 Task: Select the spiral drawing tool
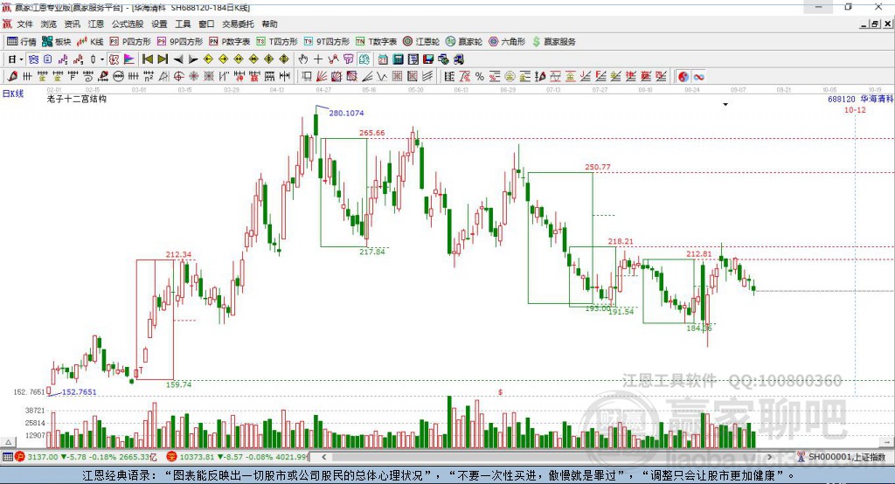click(x=88, y=76)
